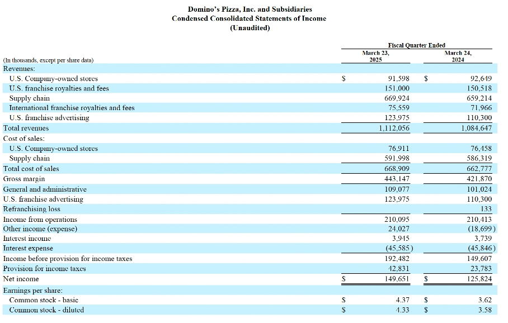Select the "Common stock - basic" label
This screenshot has width=508, height=323.
pyautogui.click(x=44, y=300)
